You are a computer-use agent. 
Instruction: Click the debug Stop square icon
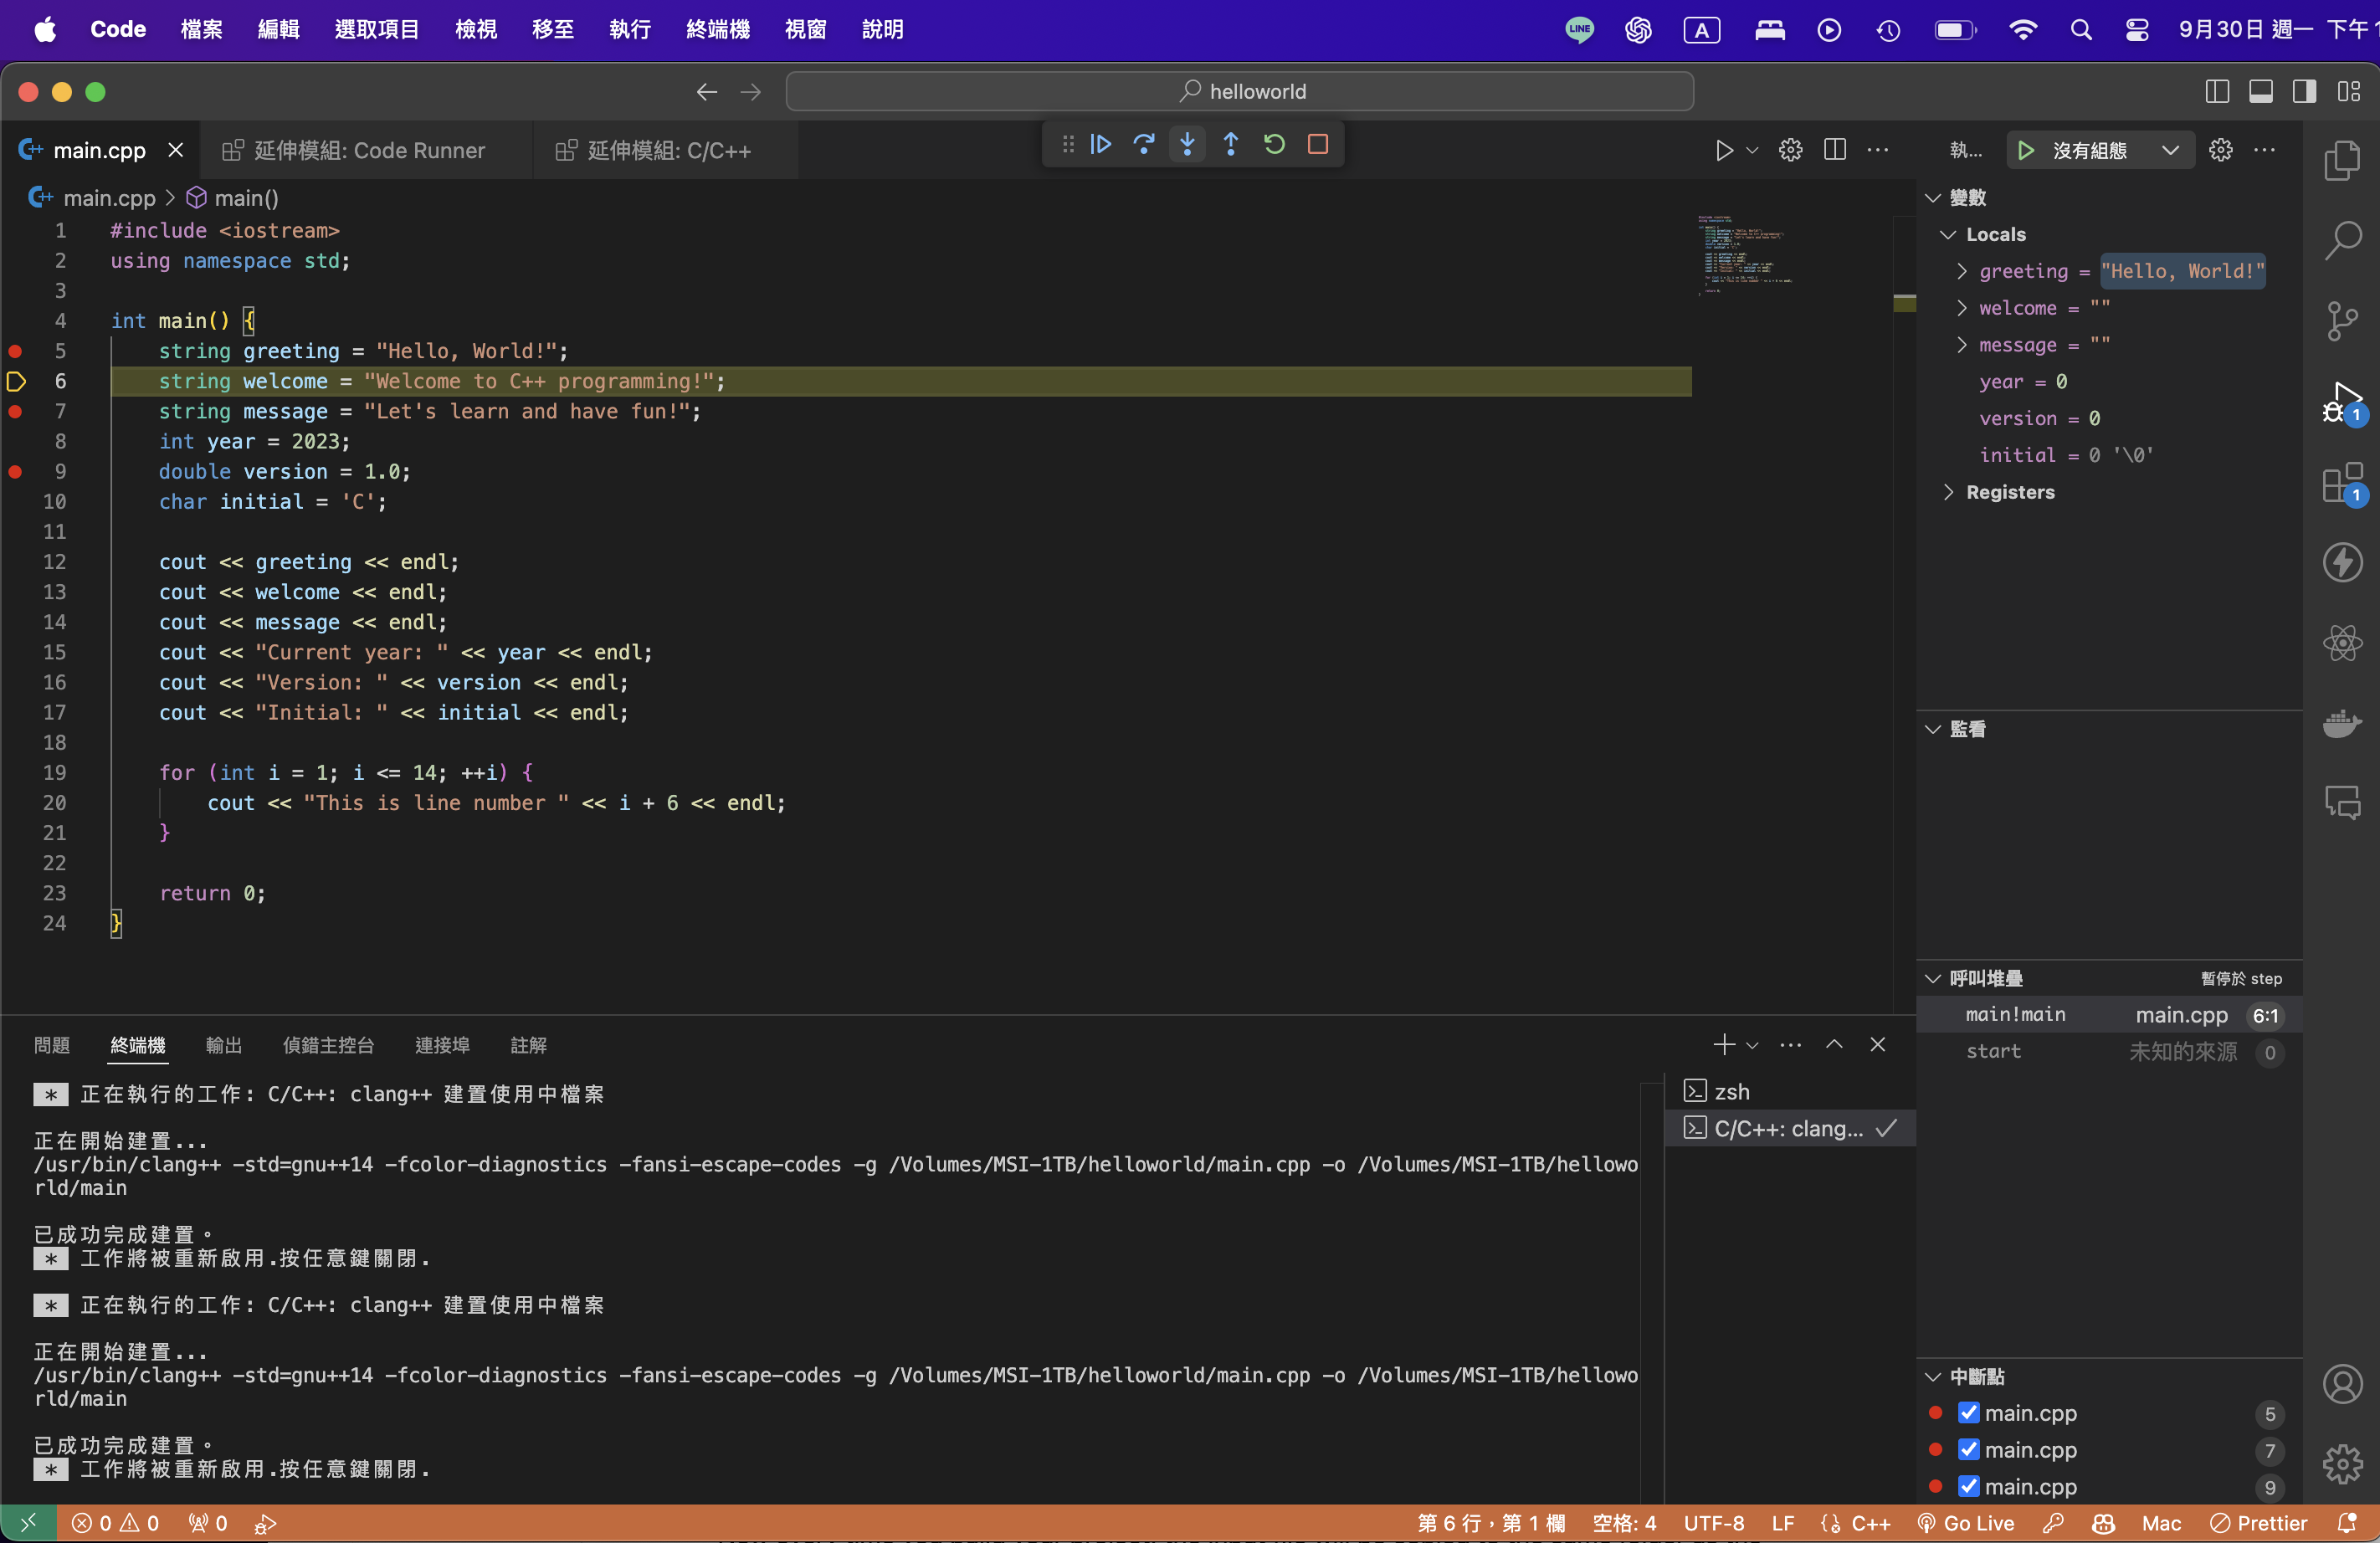click(1318, 145)
